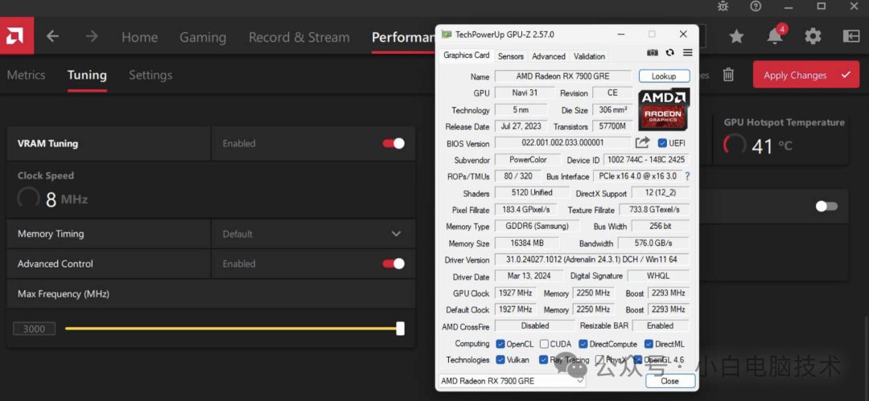
Task: Click GPU-Z Close button
Action: pos(670,381)
